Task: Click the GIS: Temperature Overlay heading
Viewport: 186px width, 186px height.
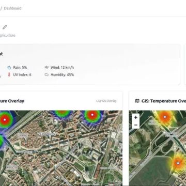Action: 164,101
